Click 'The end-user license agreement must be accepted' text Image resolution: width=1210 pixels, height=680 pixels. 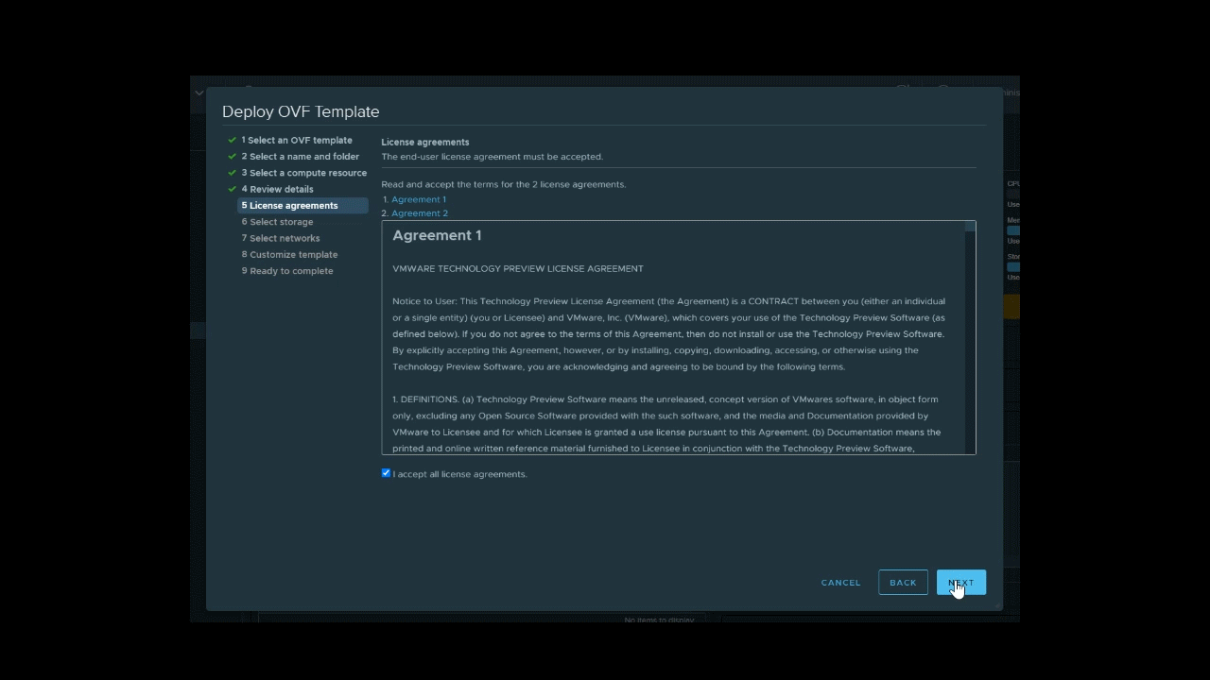(492, 157)
